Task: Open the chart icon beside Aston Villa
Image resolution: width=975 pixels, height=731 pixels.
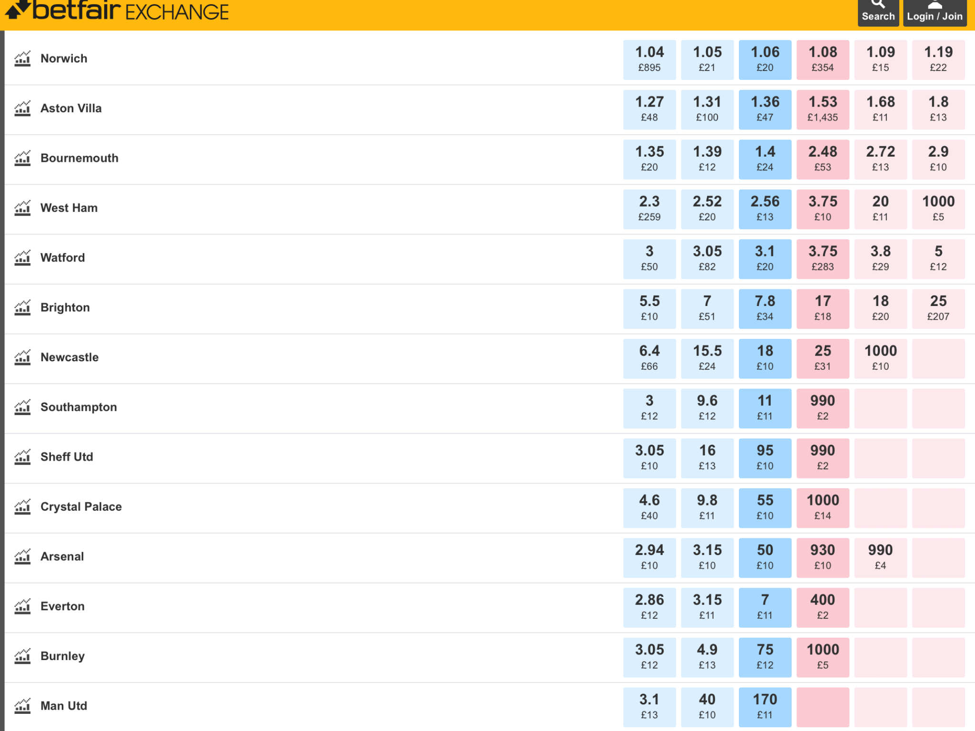Action: click(x=22, y=109)
